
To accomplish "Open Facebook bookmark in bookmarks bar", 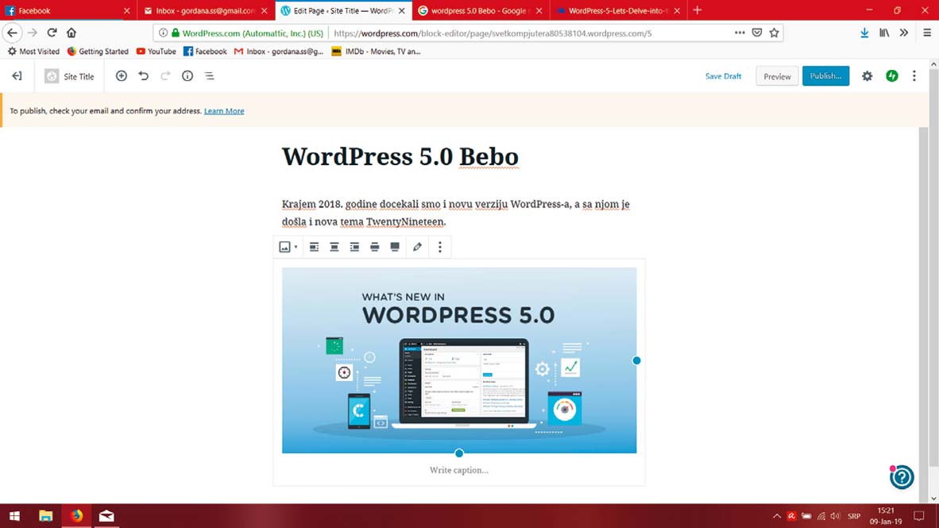I will pyautogui.click(x=205, y=52).
